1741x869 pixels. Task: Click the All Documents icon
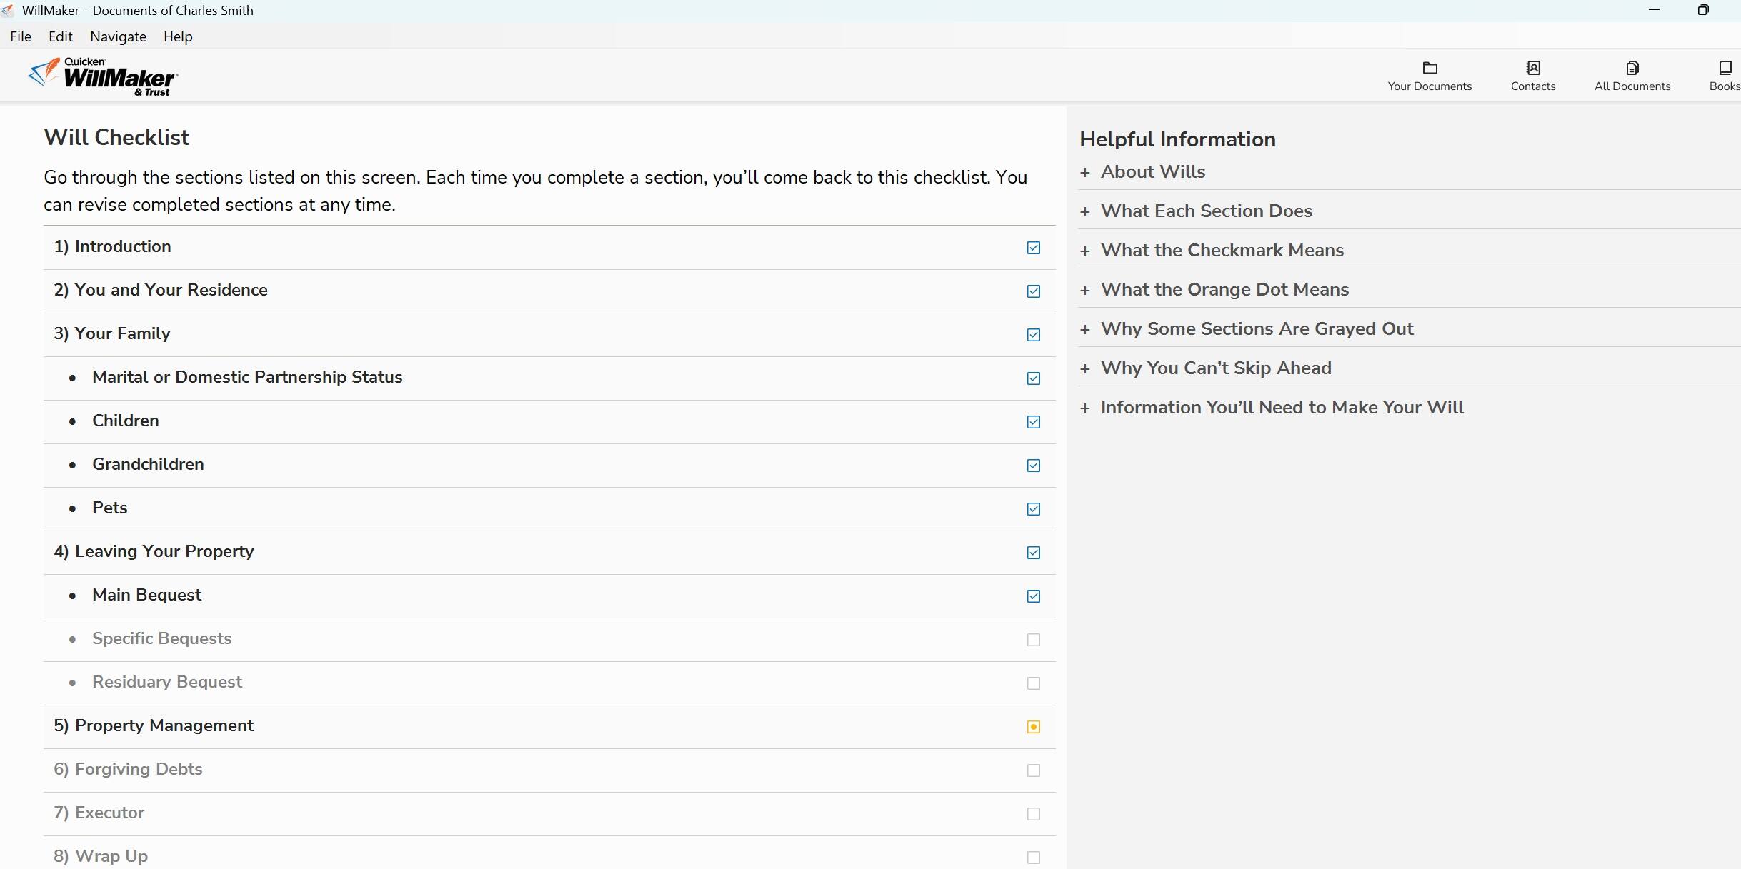tap(1632, 69)
